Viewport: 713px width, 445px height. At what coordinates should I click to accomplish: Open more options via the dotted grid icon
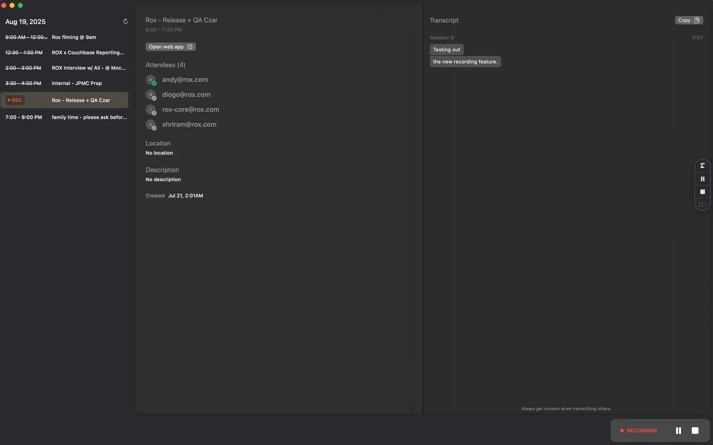[702, 204]
